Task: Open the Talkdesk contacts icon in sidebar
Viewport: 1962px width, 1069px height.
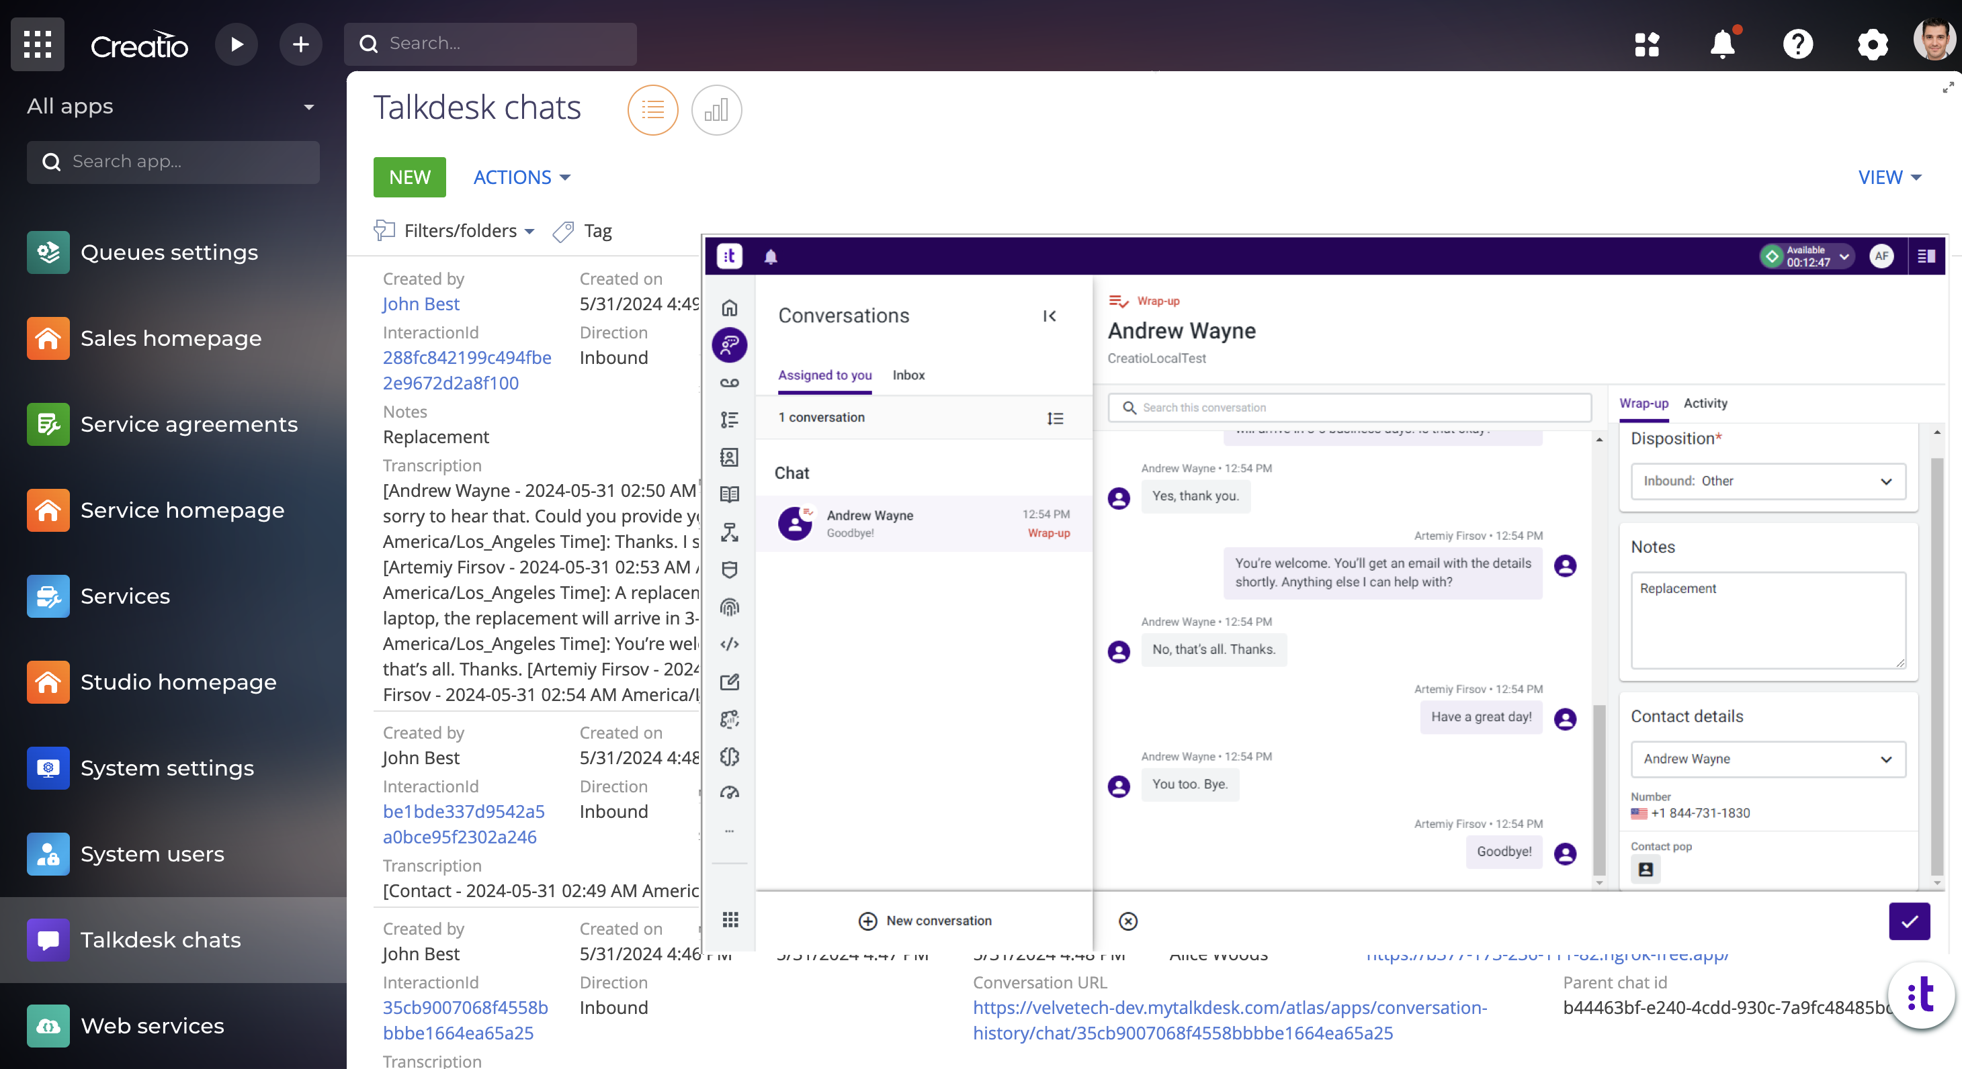Action: click(x=730, y=457)
